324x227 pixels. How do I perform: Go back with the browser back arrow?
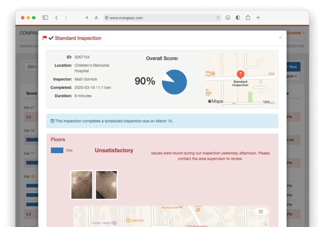coord(57,18)
